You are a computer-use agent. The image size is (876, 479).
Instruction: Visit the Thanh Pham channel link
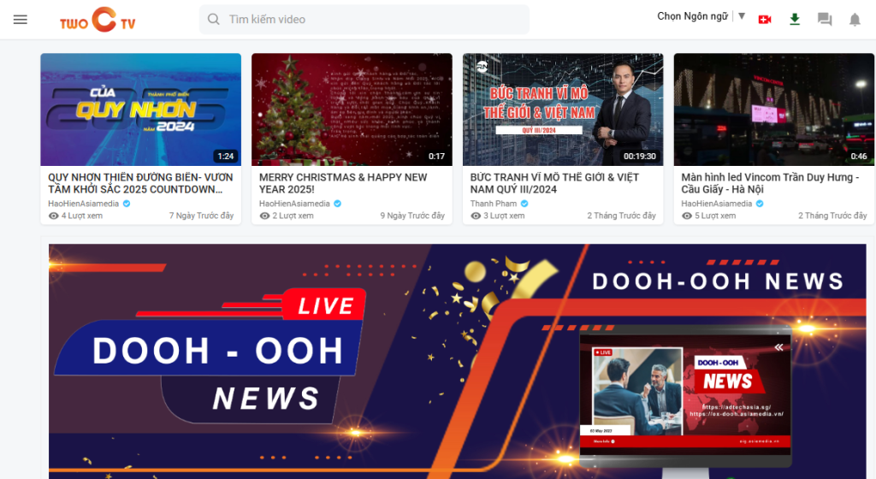click(494, 204)
